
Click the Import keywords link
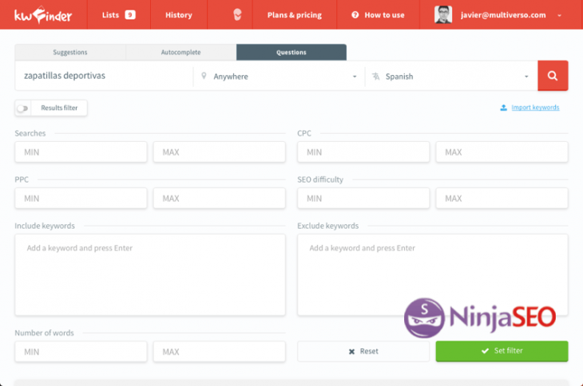pos(535,107)
